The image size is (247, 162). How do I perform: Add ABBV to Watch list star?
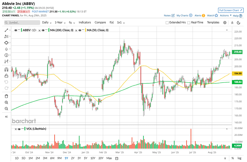(x=216, y=15)
